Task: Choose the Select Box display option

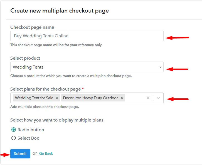Action: 14,138
